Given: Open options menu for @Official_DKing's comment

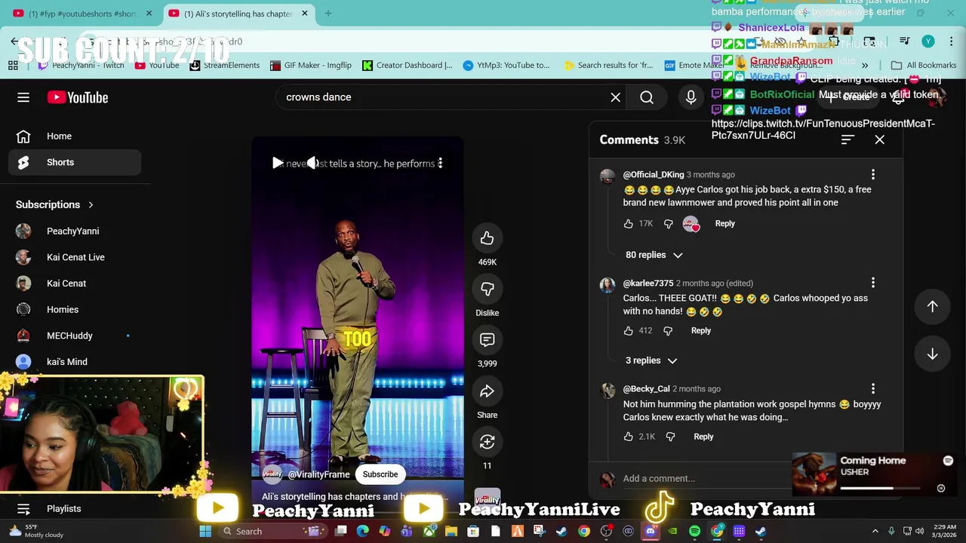Looking at the screenshot, I should pos(873,174).
